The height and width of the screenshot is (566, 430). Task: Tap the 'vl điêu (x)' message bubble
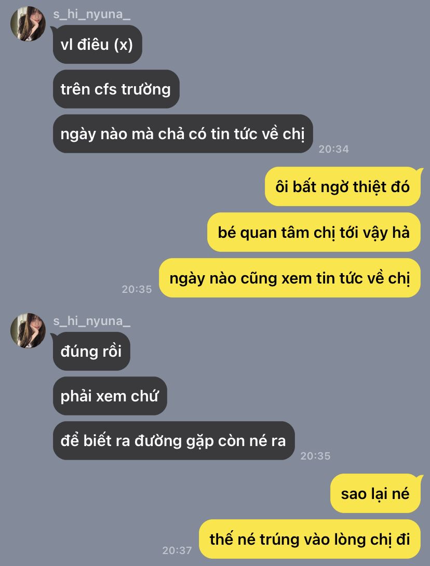point(98,45)
